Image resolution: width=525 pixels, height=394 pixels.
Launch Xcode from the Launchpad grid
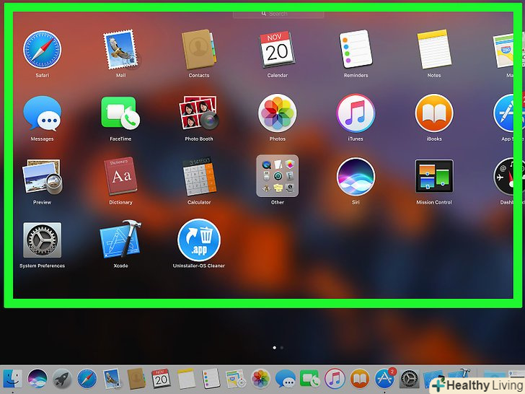pyautogui.click(x=120, y=240)
